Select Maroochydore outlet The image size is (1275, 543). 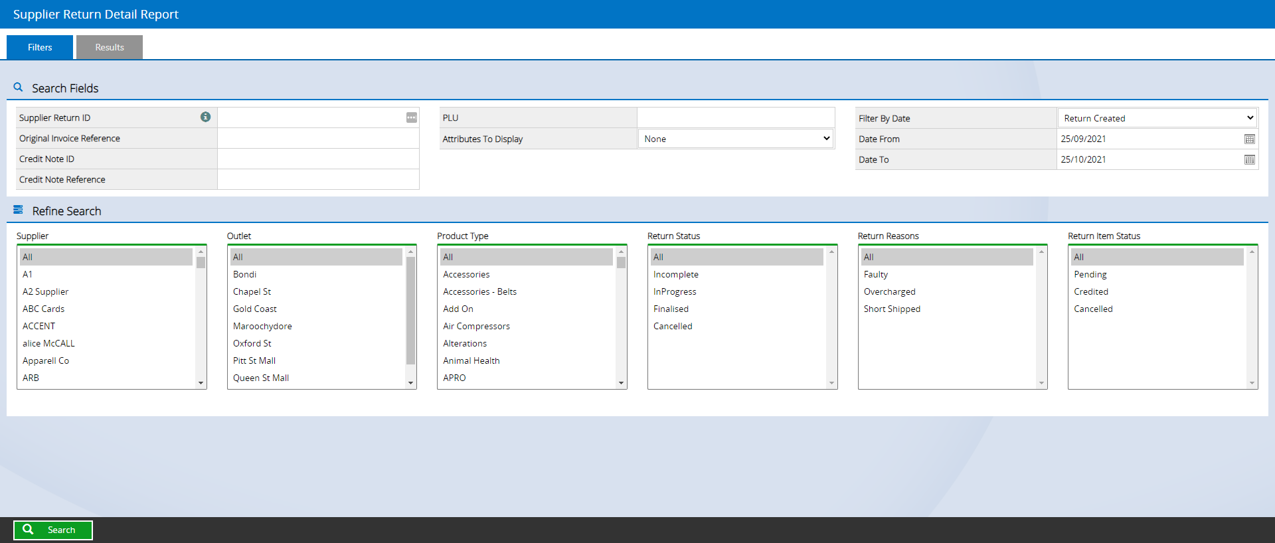(x=316, y=326)
